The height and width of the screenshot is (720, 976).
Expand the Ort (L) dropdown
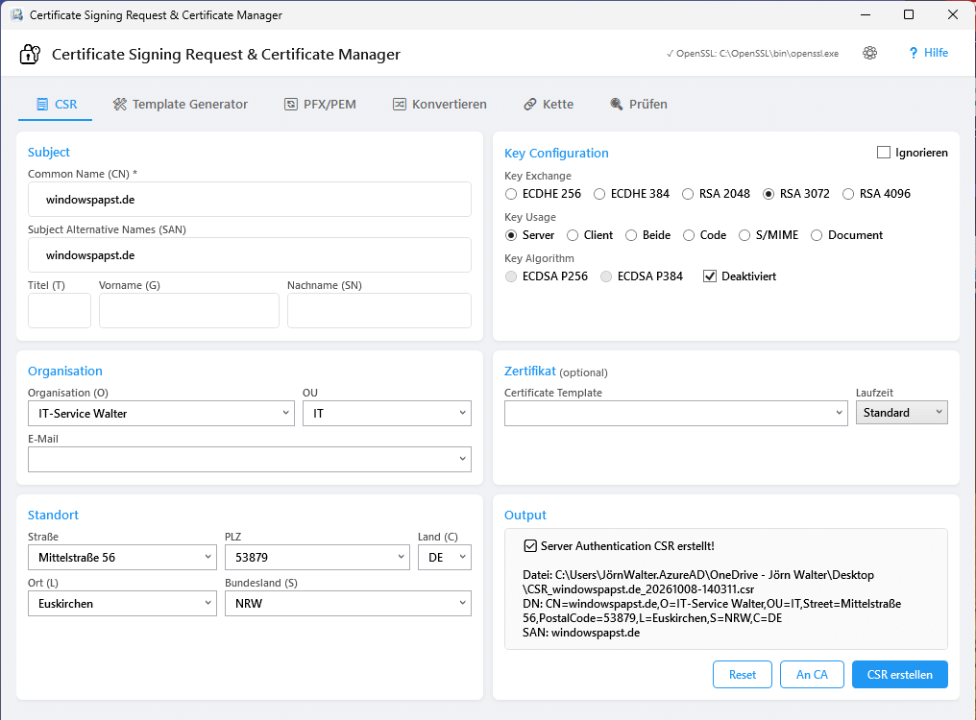tap(123, 604)
